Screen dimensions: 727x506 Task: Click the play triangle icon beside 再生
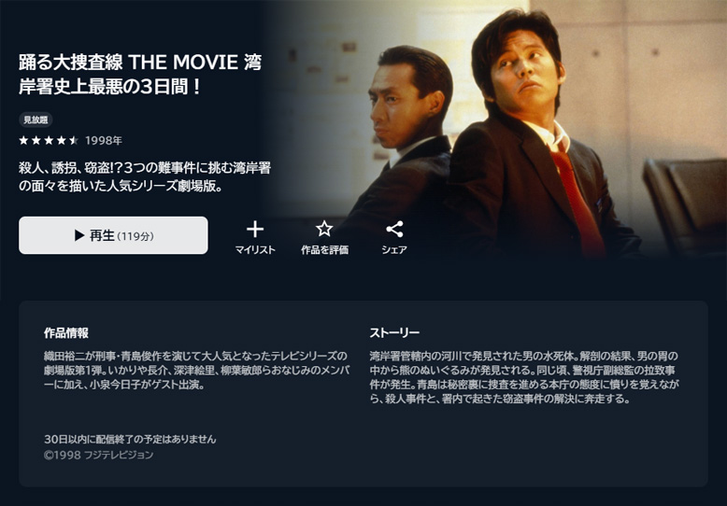click(79, 235)
